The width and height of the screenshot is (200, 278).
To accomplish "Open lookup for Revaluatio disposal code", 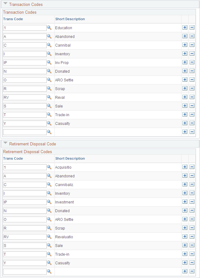I will tap(49, 236).
